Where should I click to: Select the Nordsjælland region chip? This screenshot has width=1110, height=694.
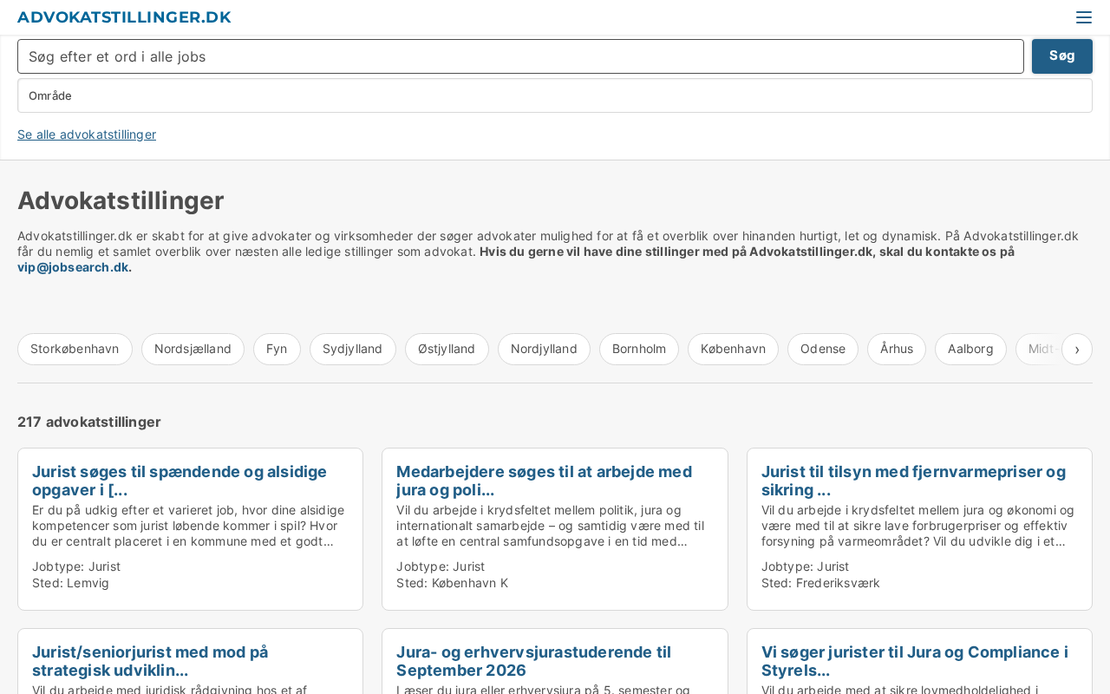point(193,349)
